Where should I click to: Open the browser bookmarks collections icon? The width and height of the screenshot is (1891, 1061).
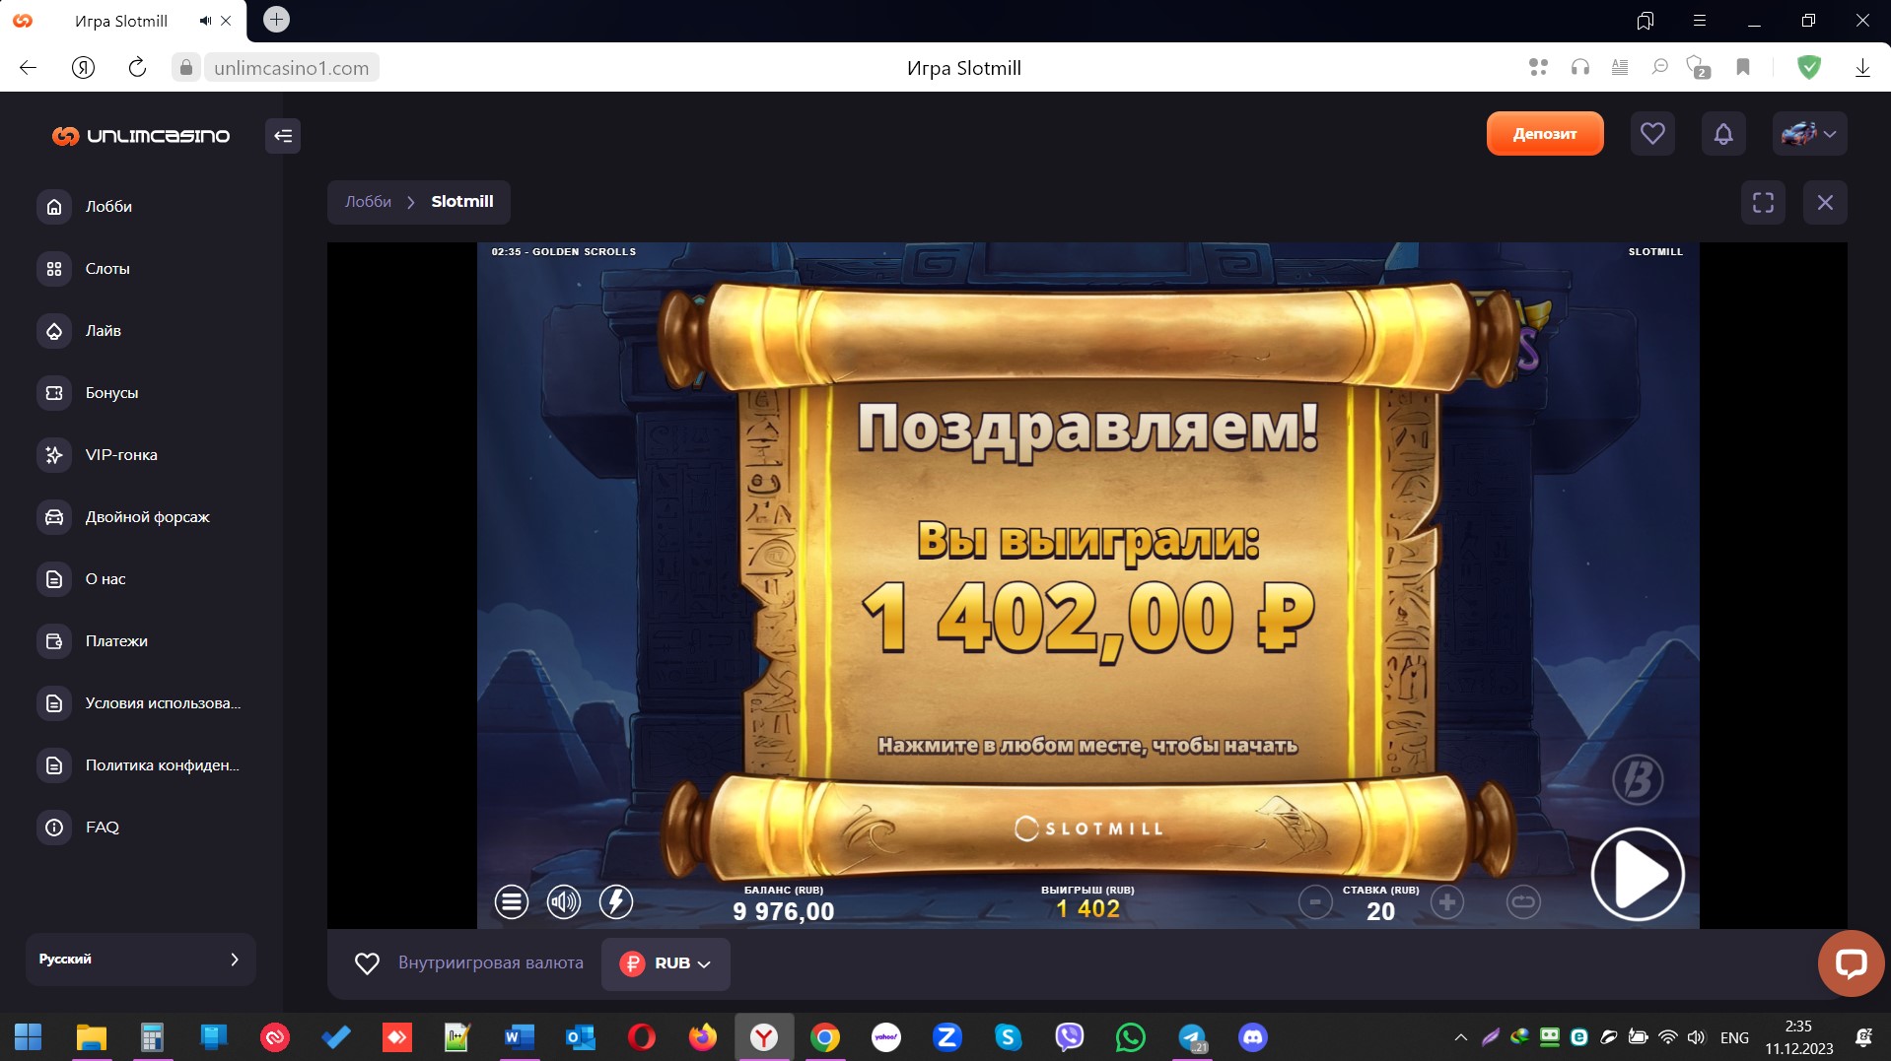pos(1645,21)
